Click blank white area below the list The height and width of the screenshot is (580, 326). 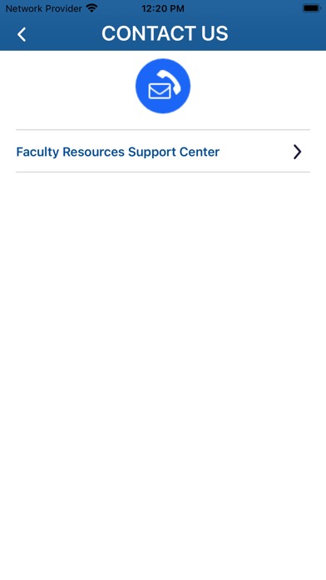(163, 370)
